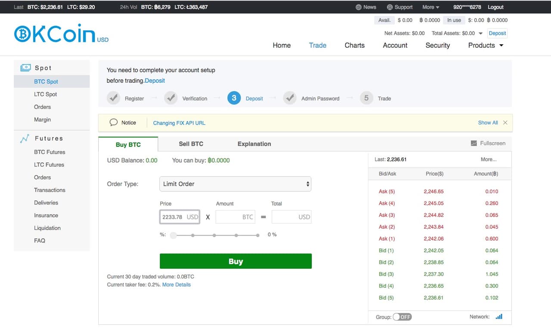This screenshot has width=551, height=332.
Task: Click the Fullscreen chart icon
Action: coord(474,143)
